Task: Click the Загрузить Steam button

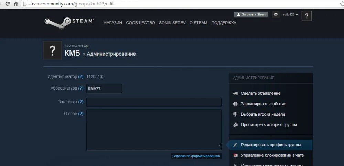Action: click(x=251, y=15)
